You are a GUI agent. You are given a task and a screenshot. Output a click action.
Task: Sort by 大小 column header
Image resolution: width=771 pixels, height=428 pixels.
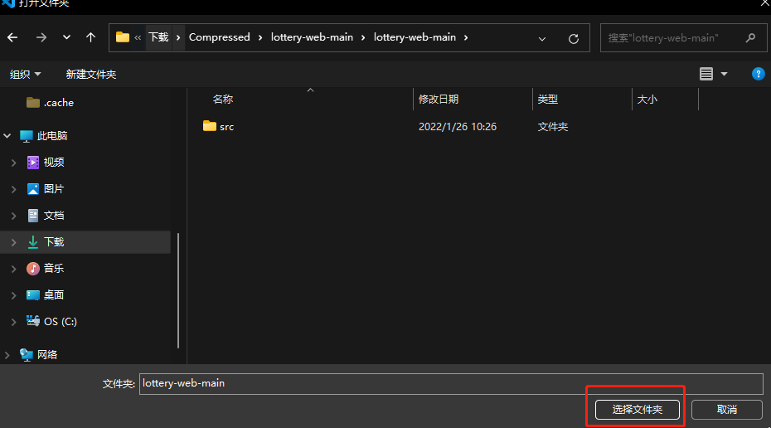point(647,100)
